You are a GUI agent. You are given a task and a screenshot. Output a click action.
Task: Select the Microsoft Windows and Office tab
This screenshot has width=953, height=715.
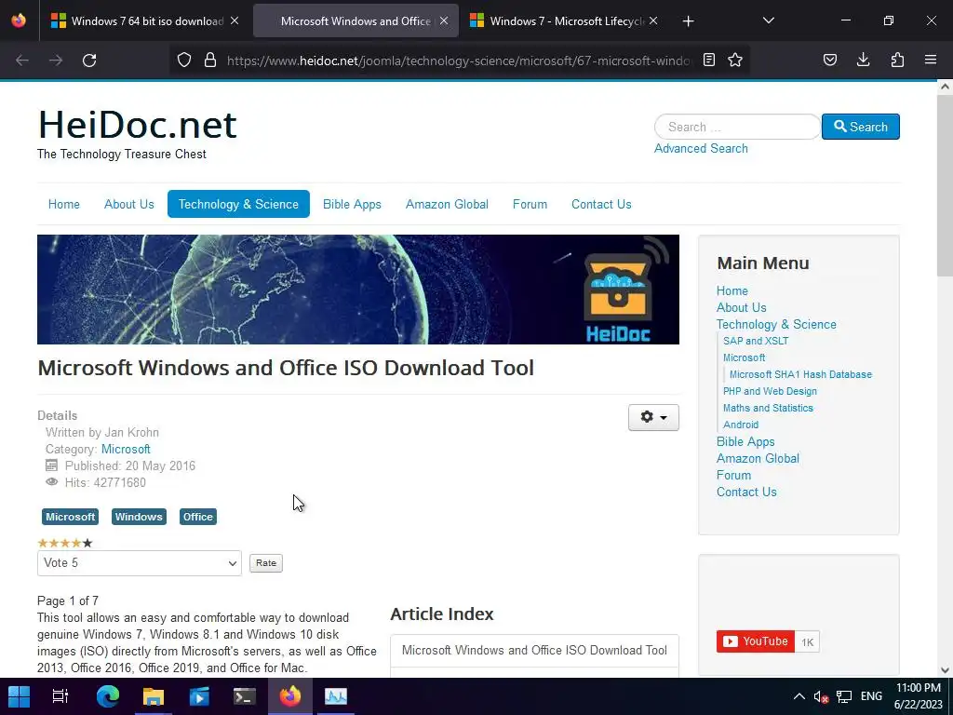356,21
